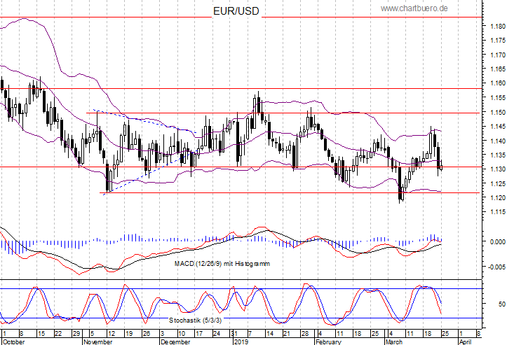Select the MACD 0.000 axis value
Image resolution: width=507 pixels, height=345 pixels.
pos(498,241)
